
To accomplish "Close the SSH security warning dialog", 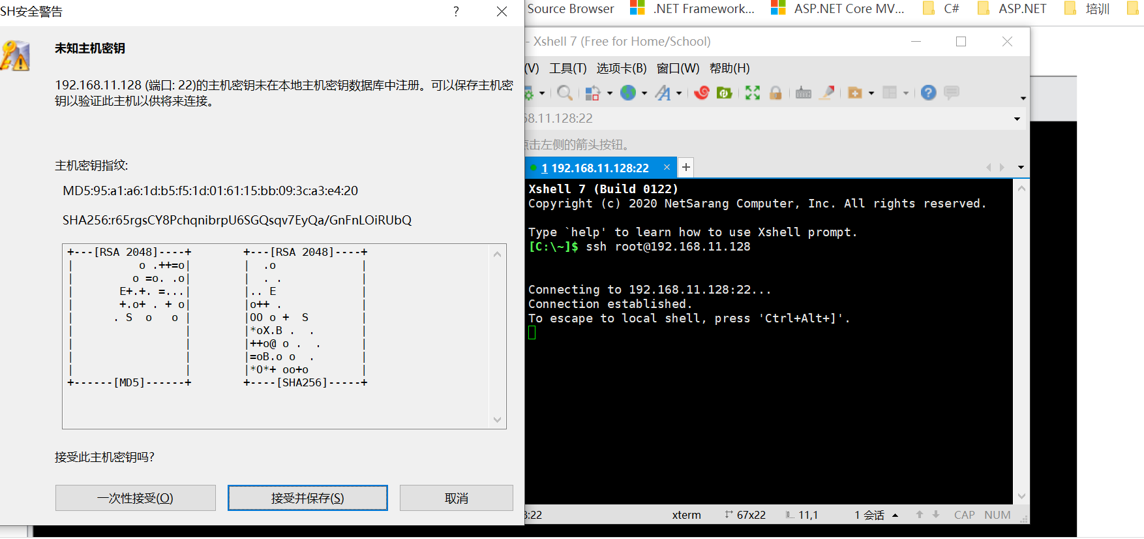I will 502,11.
